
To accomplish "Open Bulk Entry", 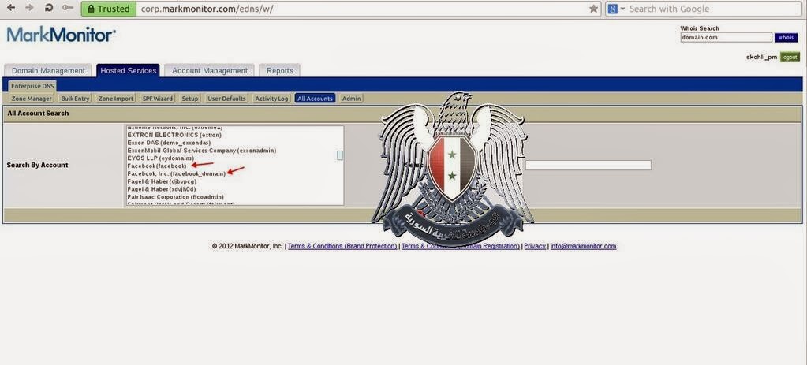I will click(75, 99).
